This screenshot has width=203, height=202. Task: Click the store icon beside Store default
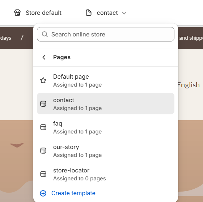[17, 13]
